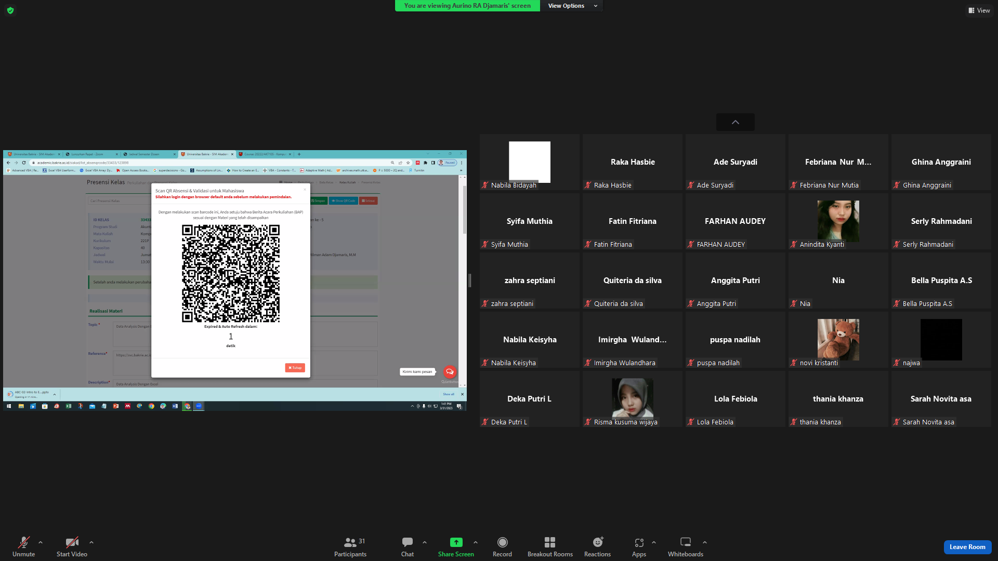
Task: Click the Sarah Novita asa participant tile
Action: (x=941, y=399)
